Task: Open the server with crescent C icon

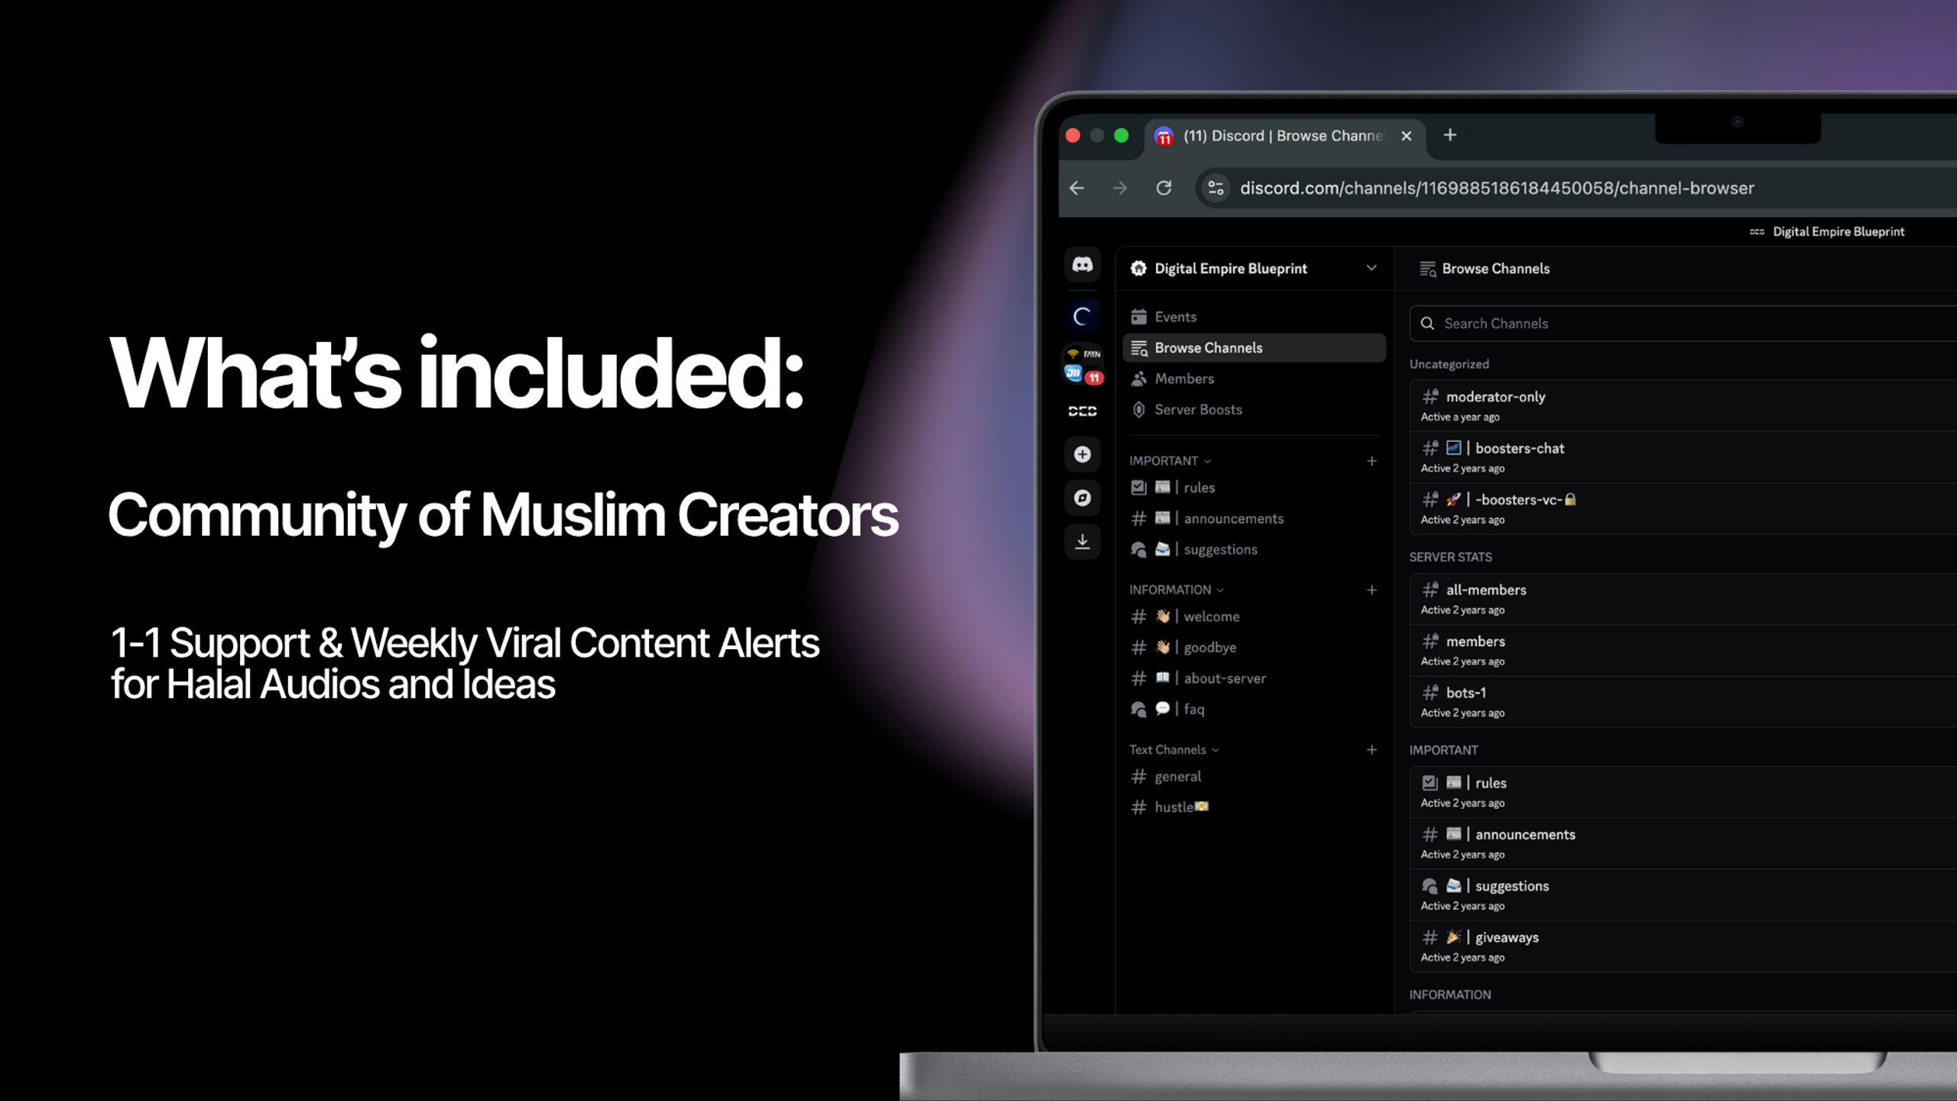Action: click(1082, 316)
